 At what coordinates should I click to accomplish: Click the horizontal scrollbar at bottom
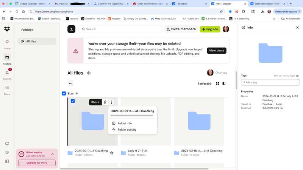point(134,168)
